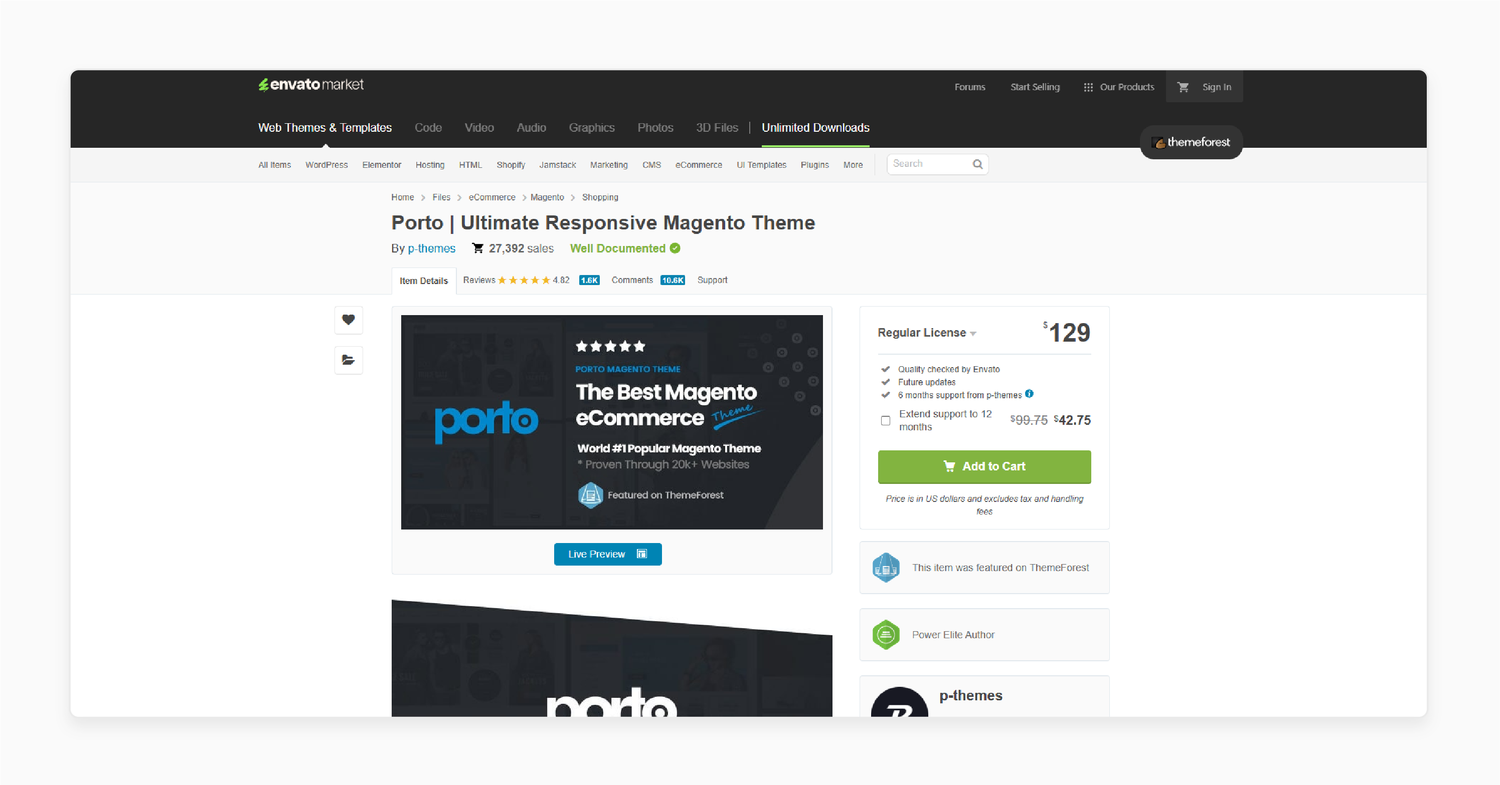1500x785 pixels.
Task: Go to Files breadcrumb
Action: coord(441,198)
